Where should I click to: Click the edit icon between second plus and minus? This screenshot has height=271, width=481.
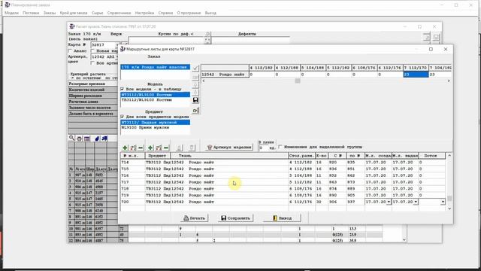point(159,148)
